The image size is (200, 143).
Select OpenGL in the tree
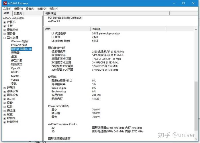click(x=16, y=68)
